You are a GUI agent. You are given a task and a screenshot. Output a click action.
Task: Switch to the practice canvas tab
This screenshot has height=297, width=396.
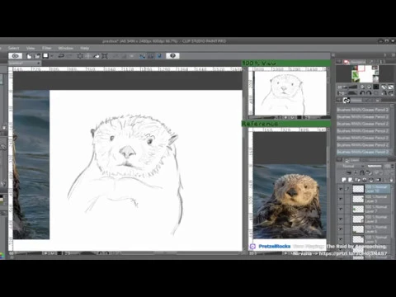click(22, 64)
